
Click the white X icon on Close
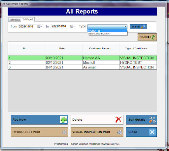152,132
